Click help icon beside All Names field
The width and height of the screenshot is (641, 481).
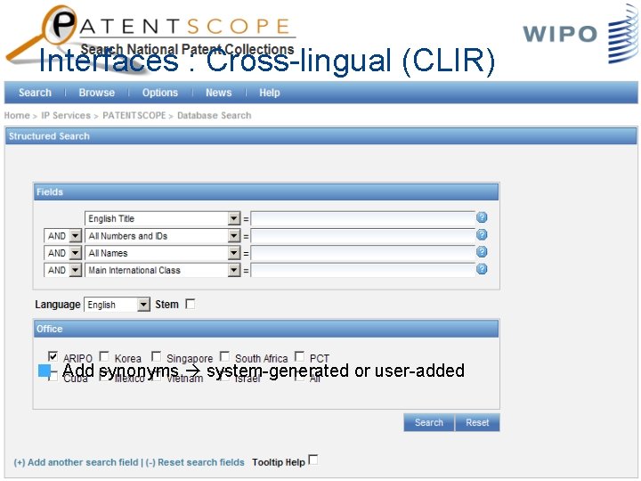pyautogui.click(x=482, y=252)
